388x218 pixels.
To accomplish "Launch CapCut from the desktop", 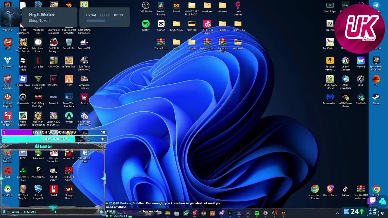I will 161,26.
